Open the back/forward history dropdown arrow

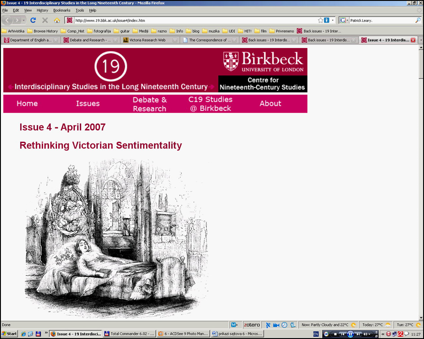pos(24,20)
